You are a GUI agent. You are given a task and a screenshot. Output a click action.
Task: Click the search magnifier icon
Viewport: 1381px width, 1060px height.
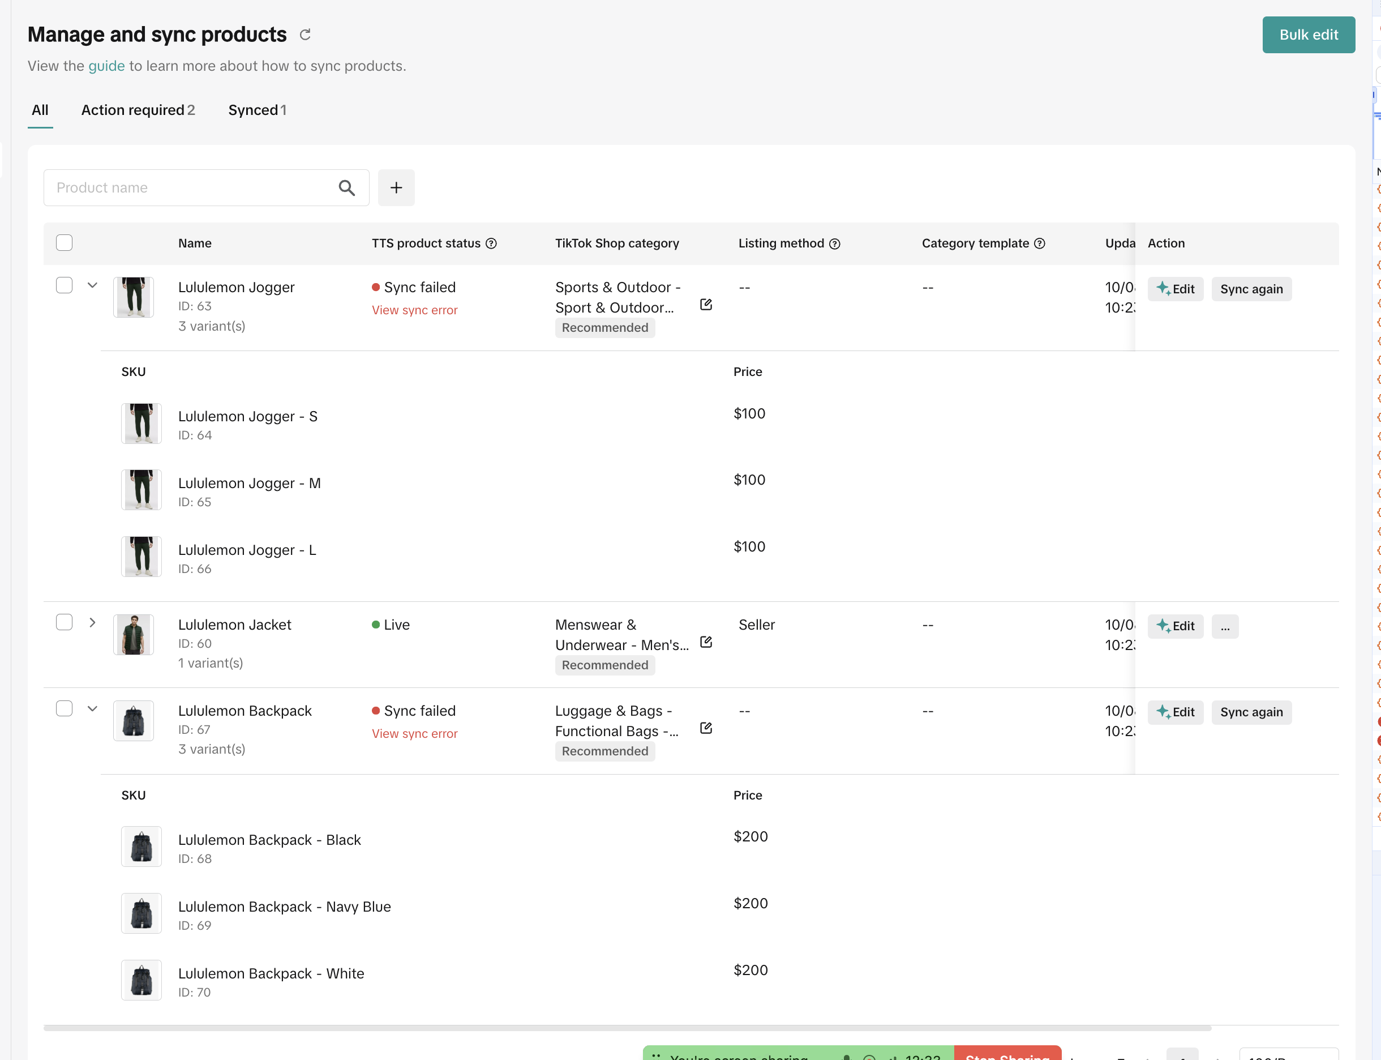pyautogui.click(x=346, y=187)
